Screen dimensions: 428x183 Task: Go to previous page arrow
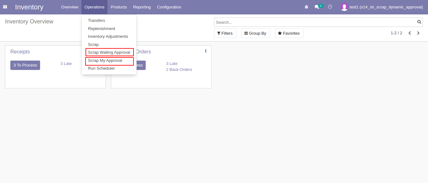pyautogui.click(x=410, y=33)
